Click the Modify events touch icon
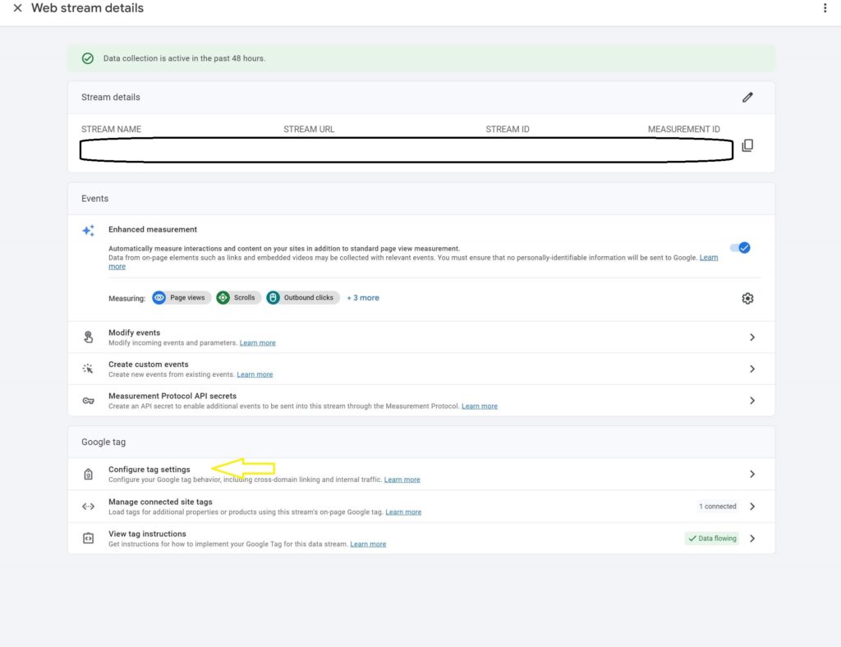 (89, 337)
